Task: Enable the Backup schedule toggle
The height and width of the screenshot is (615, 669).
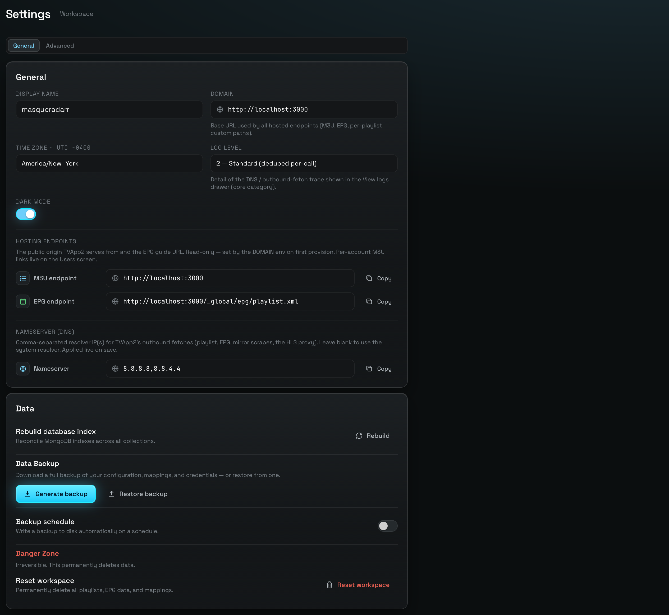Action: point(387,526)
